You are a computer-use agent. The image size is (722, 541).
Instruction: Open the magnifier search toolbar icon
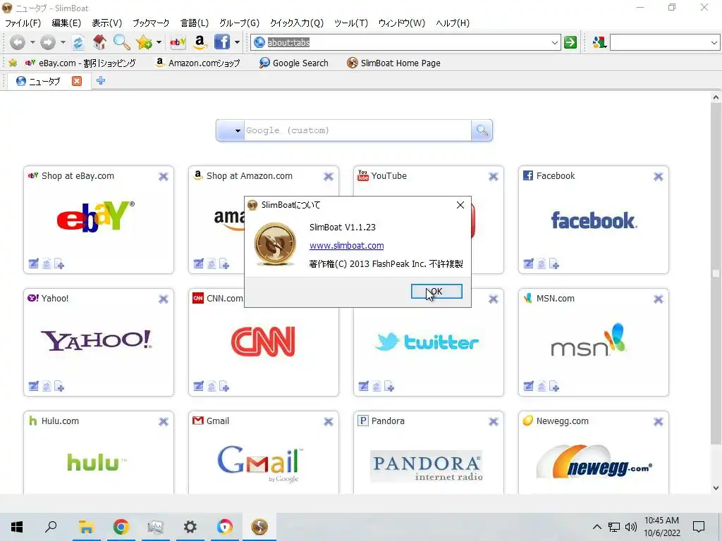coord(121,42)
